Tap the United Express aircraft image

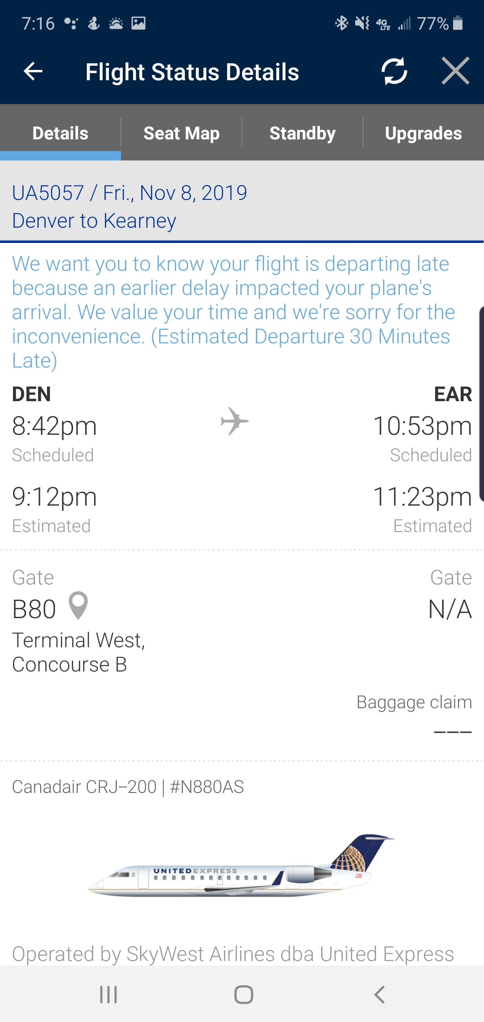pyautogui.click(x=241, y=866)
